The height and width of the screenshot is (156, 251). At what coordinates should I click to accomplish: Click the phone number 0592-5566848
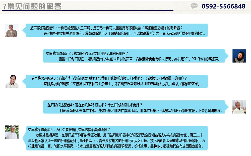223,7
